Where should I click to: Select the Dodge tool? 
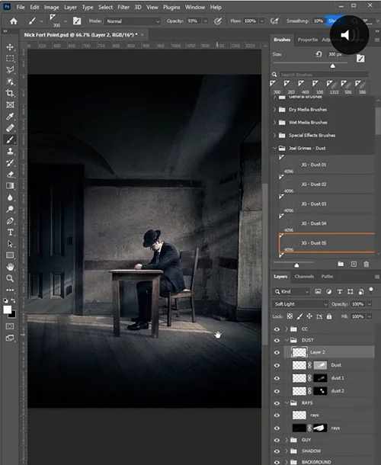(10, 209)
